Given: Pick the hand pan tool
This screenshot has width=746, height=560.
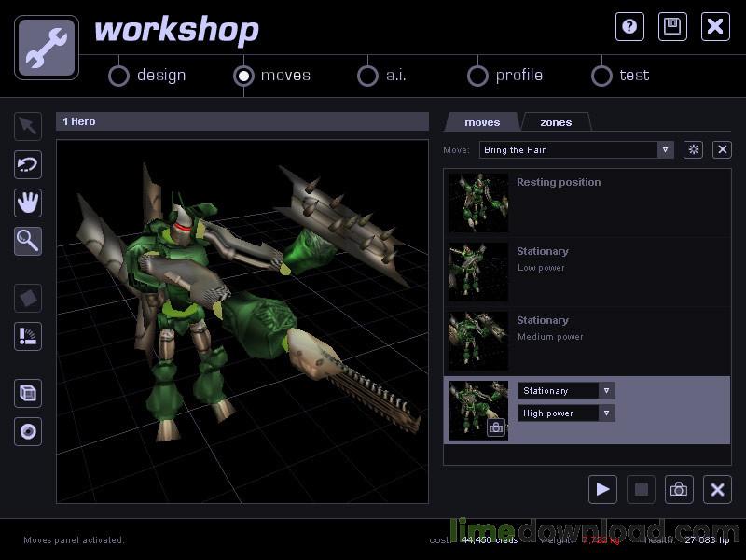Looking at the screenshot, I should [x=27, y=203].
